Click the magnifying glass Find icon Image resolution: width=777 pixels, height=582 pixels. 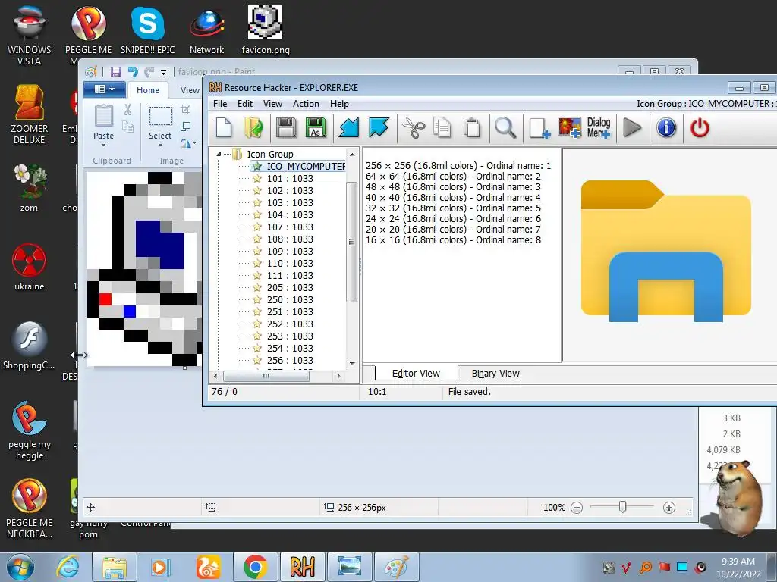pyautogui.click(x=505, y=128)
